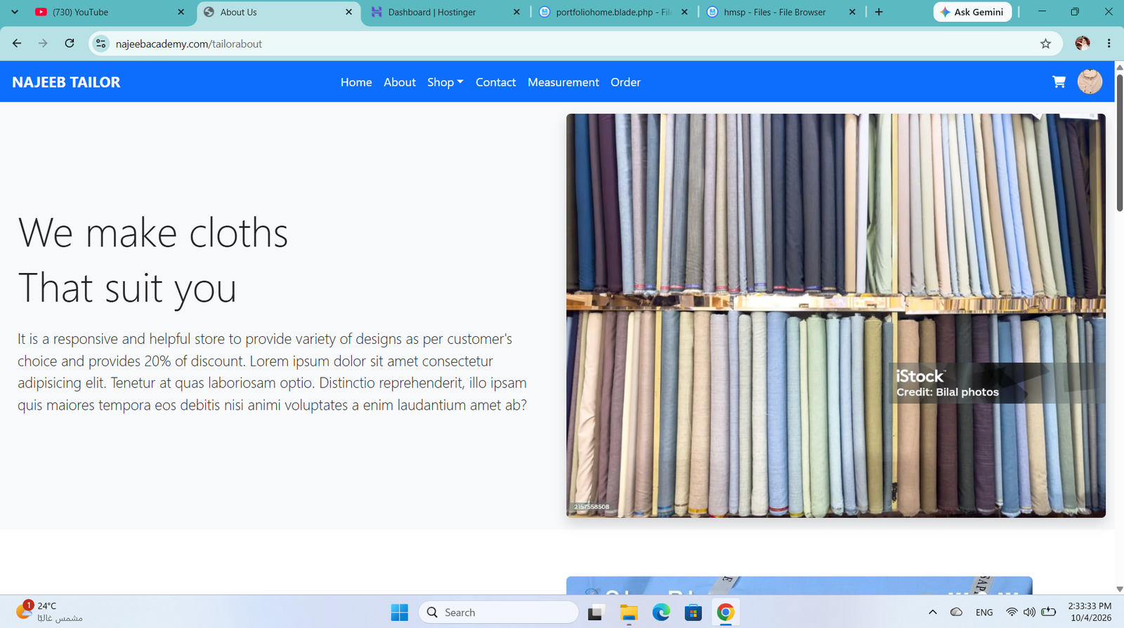The height and width of the screenshot is (628, 1124).
Task: Switch to the hmsp Files tab
Action: coord(781,12)
